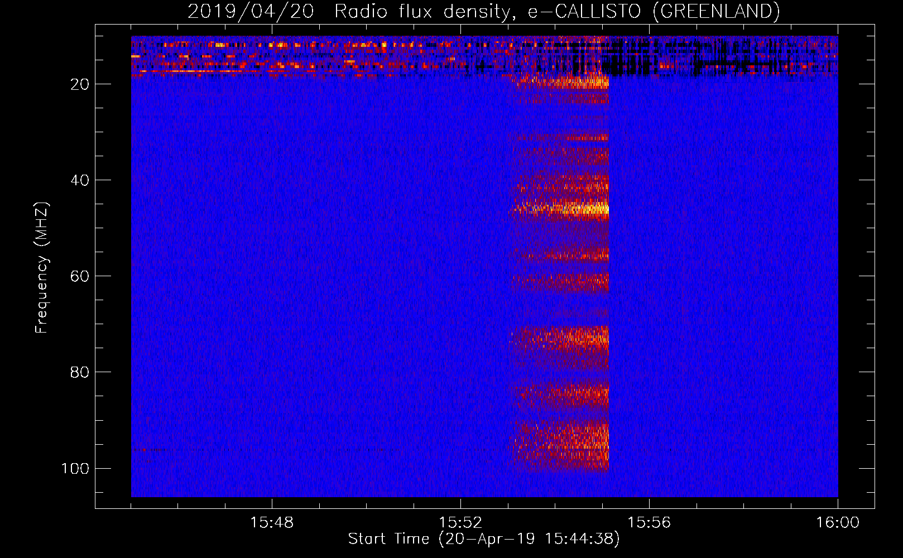Click the 16:00 time tick label
Viewport: 903px width, 558px height.
tap(838, 523)
